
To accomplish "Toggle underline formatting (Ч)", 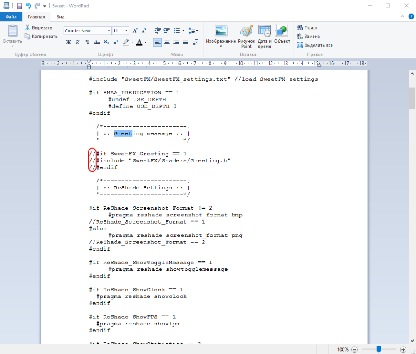I will click(87, 42).
